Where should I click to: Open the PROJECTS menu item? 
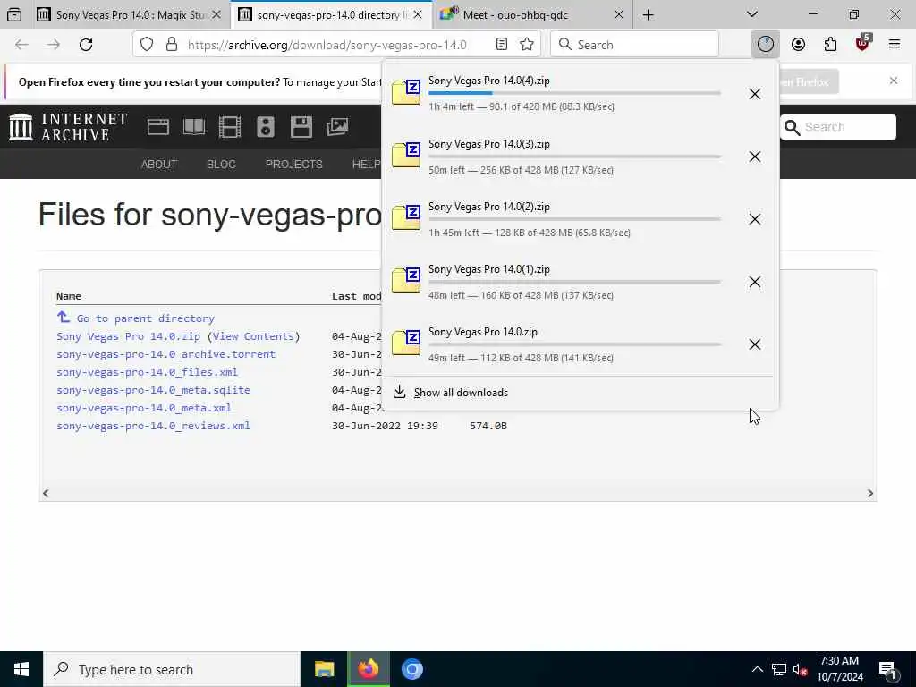point(293,165)
